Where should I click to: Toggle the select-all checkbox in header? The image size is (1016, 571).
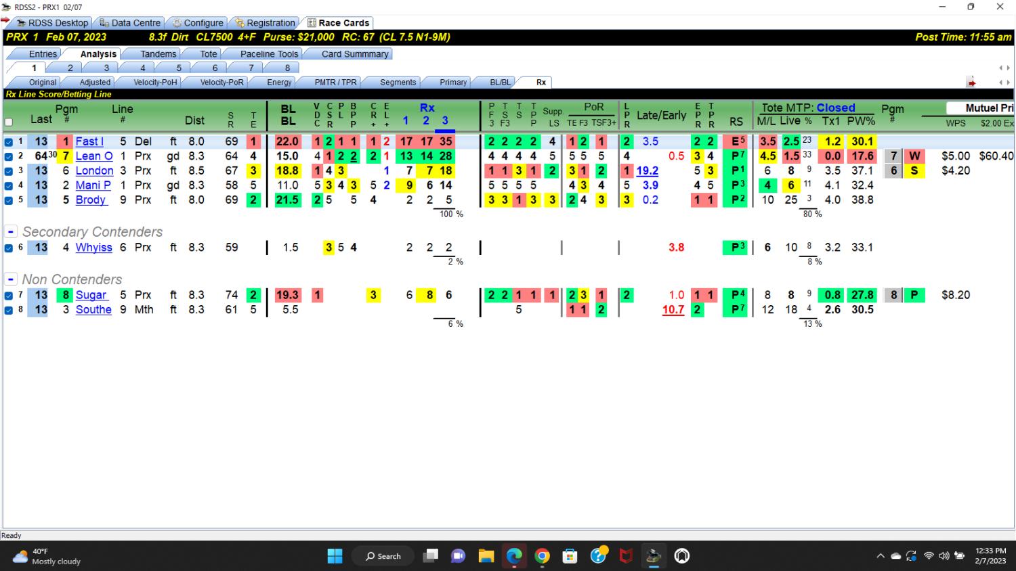(9, 122)
